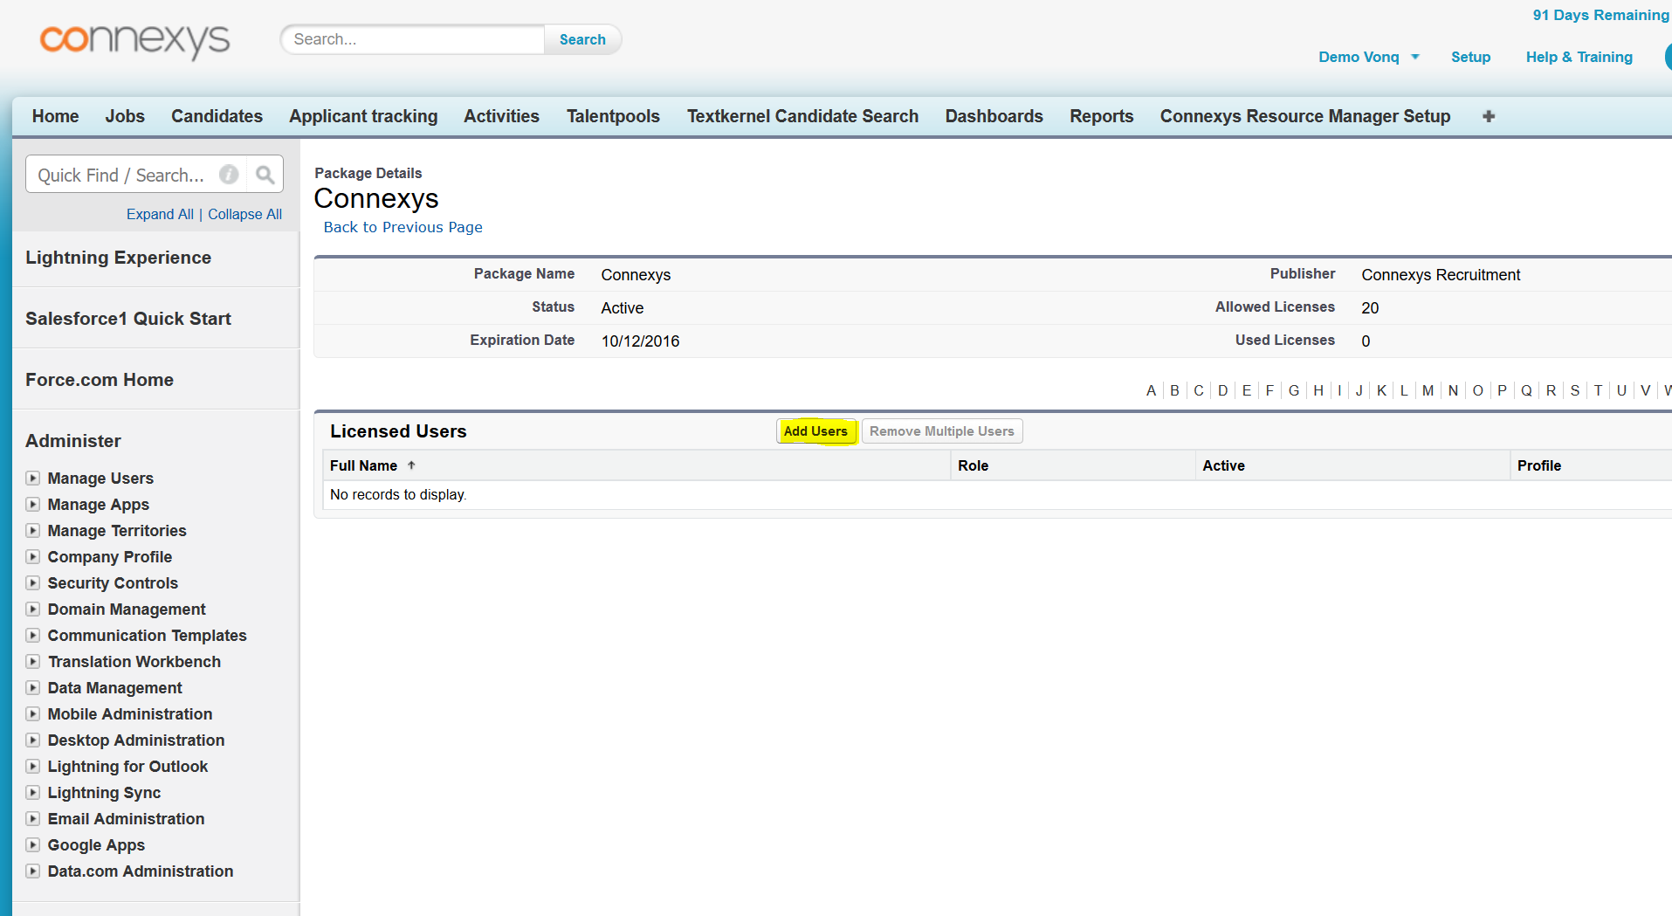Open the Connexys Resource Manager Setup tab
1672x916 pixels.
tap(1304, 116)
